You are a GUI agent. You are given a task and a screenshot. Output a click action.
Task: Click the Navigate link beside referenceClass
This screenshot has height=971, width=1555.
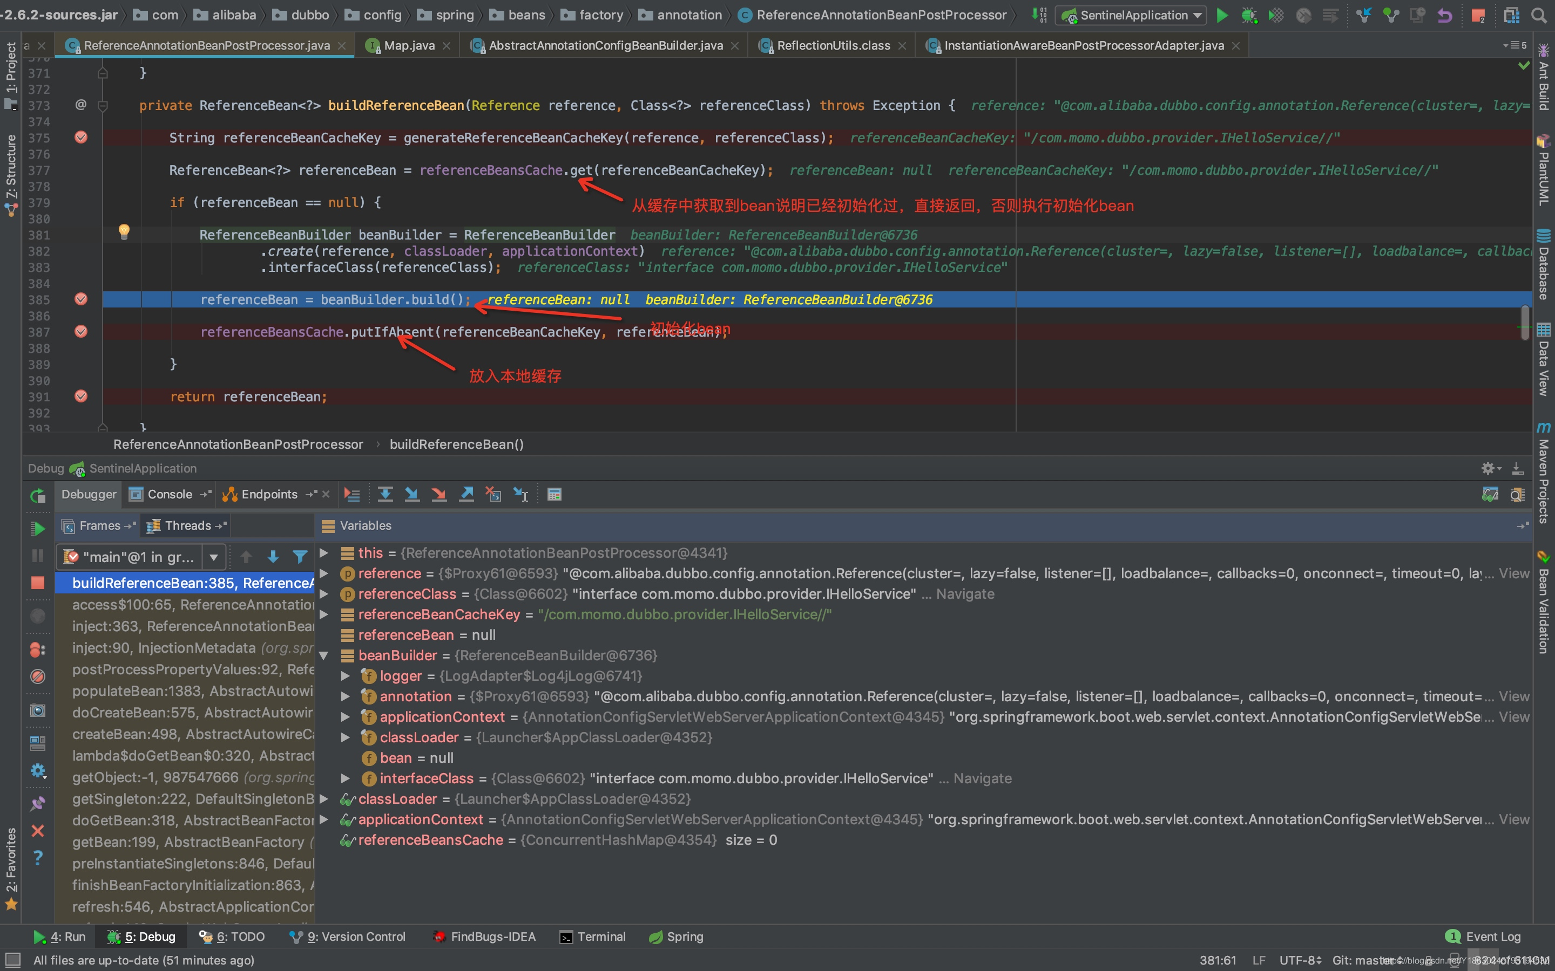point(964,594)
